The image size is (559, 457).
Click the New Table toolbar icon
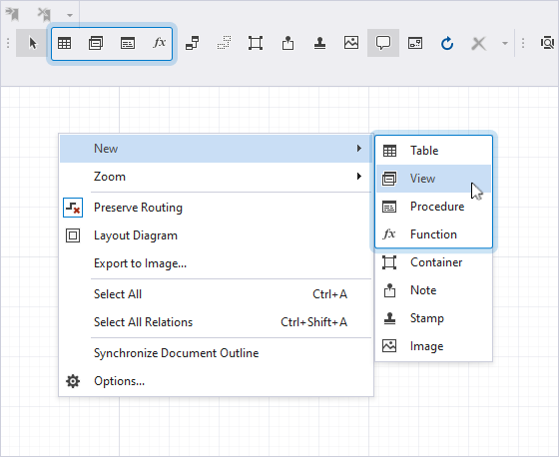click(64, 43)
